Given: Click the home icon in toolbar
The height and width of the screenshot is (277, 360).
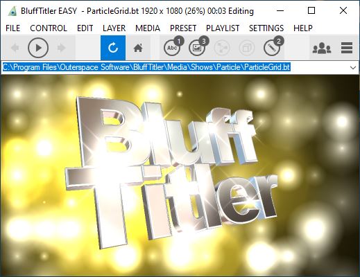Looking at the screenshot, I should 138,48.
